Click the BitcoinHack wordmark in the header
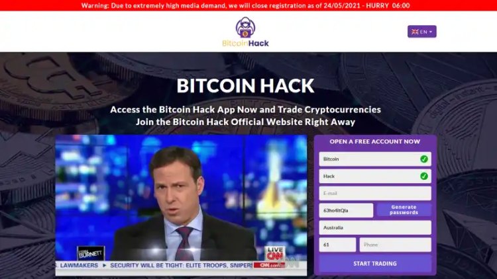Image resolution: width=497 pixels, height=279 pixels. pos(245,43)
